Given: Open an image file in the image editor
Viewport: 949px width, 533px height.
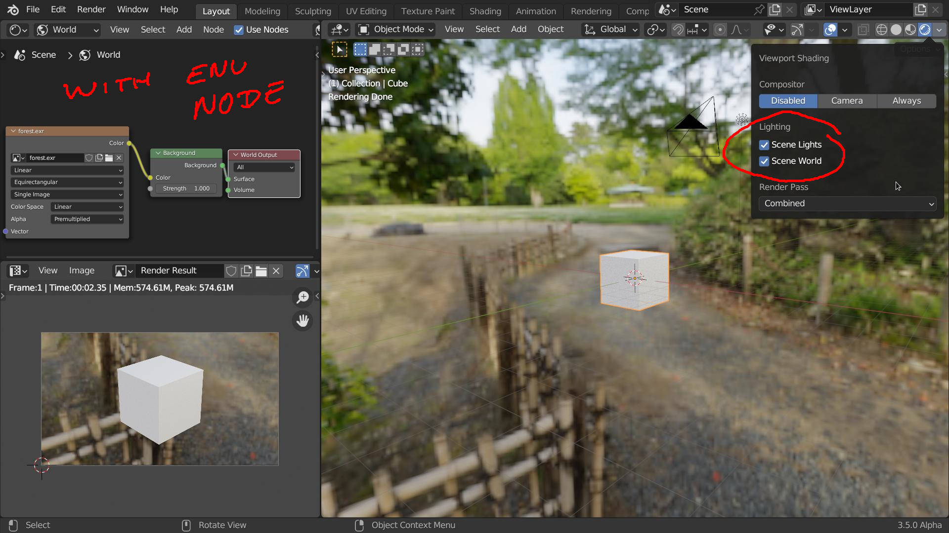Looking at the screenshot, I should click(260, 270).
